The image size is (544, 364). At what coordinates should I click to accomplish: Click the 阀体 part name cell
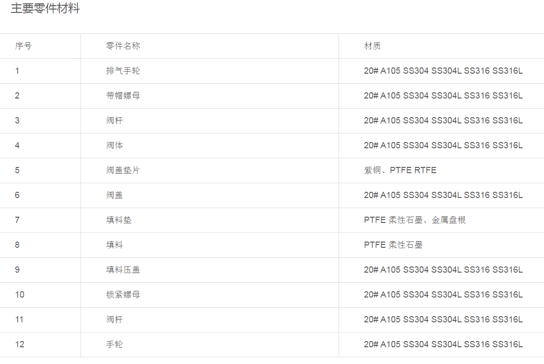(x=114, y=145)
